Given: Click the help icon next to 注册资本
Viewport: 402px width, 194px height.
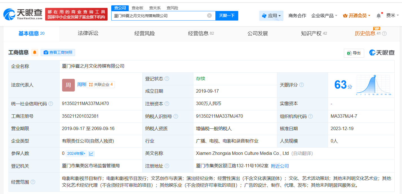Looking at the screenshot, I should point(167,104).
